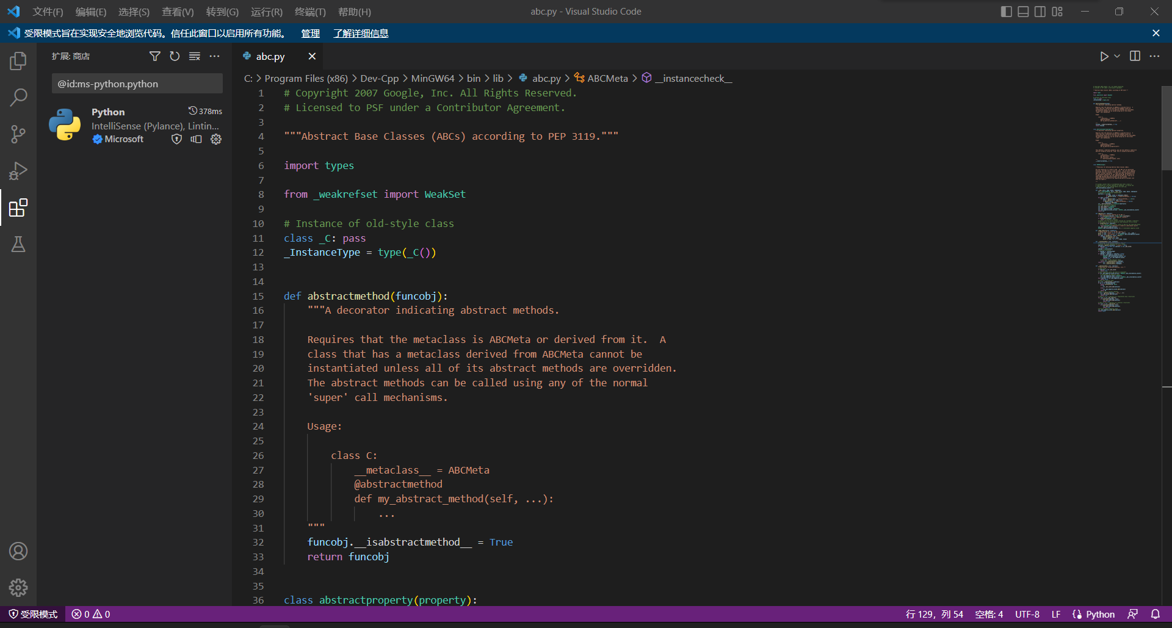This screenshot has height=628, width=1172.
Task: Click the extension search input field
Action: (137, 84)
